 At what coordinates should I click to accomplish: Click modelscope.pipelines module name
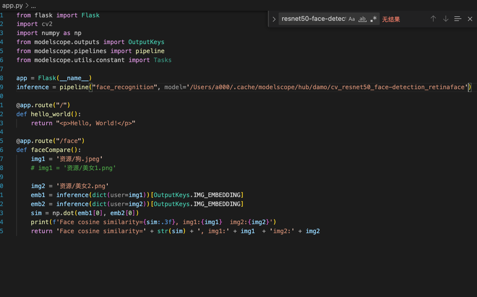[x=71, y=51]
